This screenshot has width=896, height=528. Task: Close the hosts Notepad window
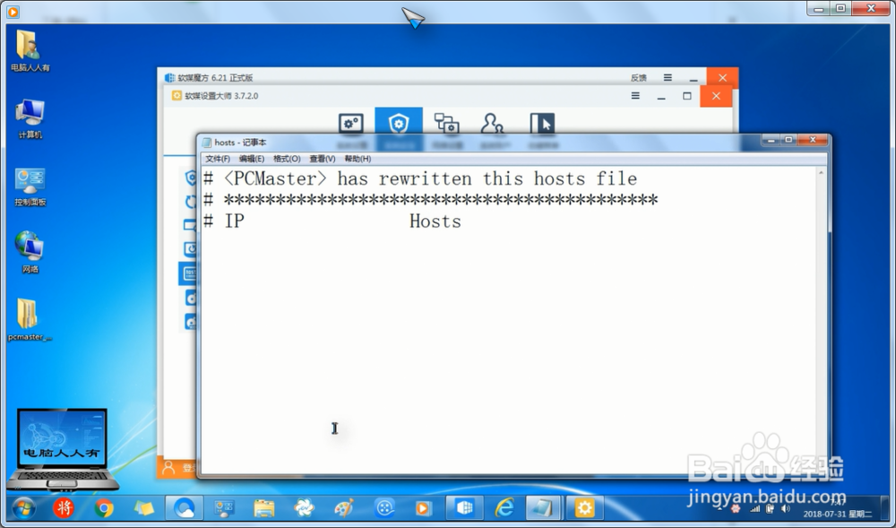pyautogui.click(x=813, y=140)
